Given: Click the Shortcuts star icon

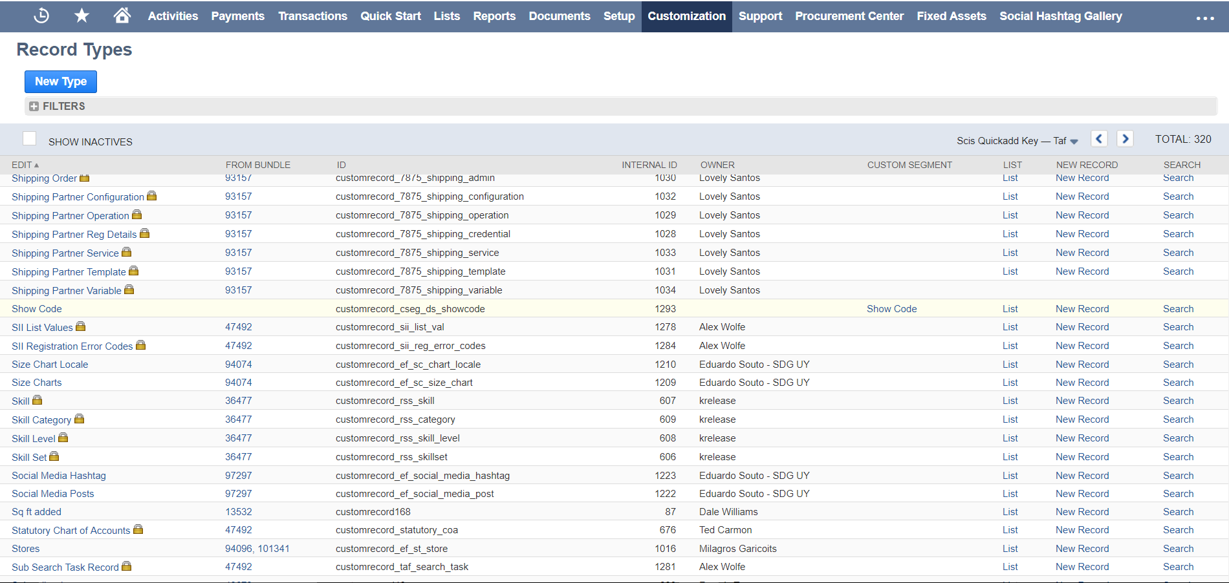Looking at the screenshot, I should (82, 16).
